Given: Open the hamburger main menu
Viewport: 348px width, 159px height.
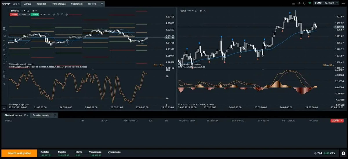Looking at the screenshot, I should coord(343,3).
